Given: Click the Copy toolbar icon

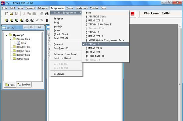Looking at the screenshot, I should [x=29, y=14].
